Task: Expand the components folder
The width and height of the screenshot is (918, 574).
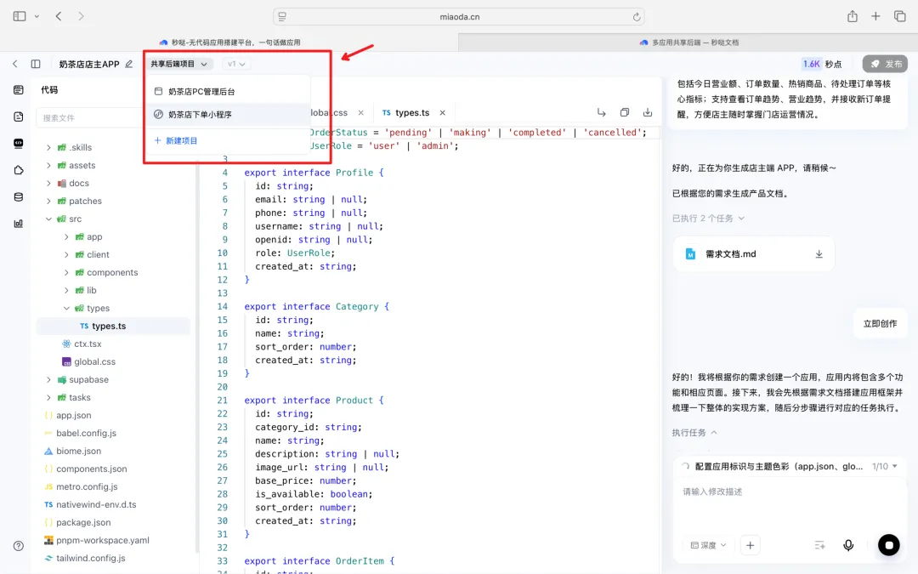Action: pyautogui.click(x=67, y=272)
